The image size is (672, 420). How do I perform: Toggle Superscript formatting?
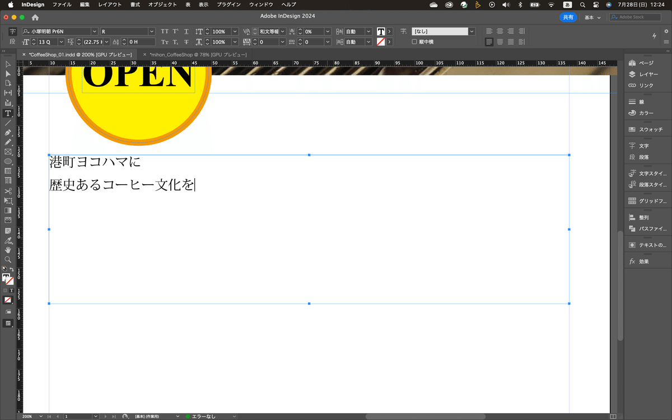(175, 31)
